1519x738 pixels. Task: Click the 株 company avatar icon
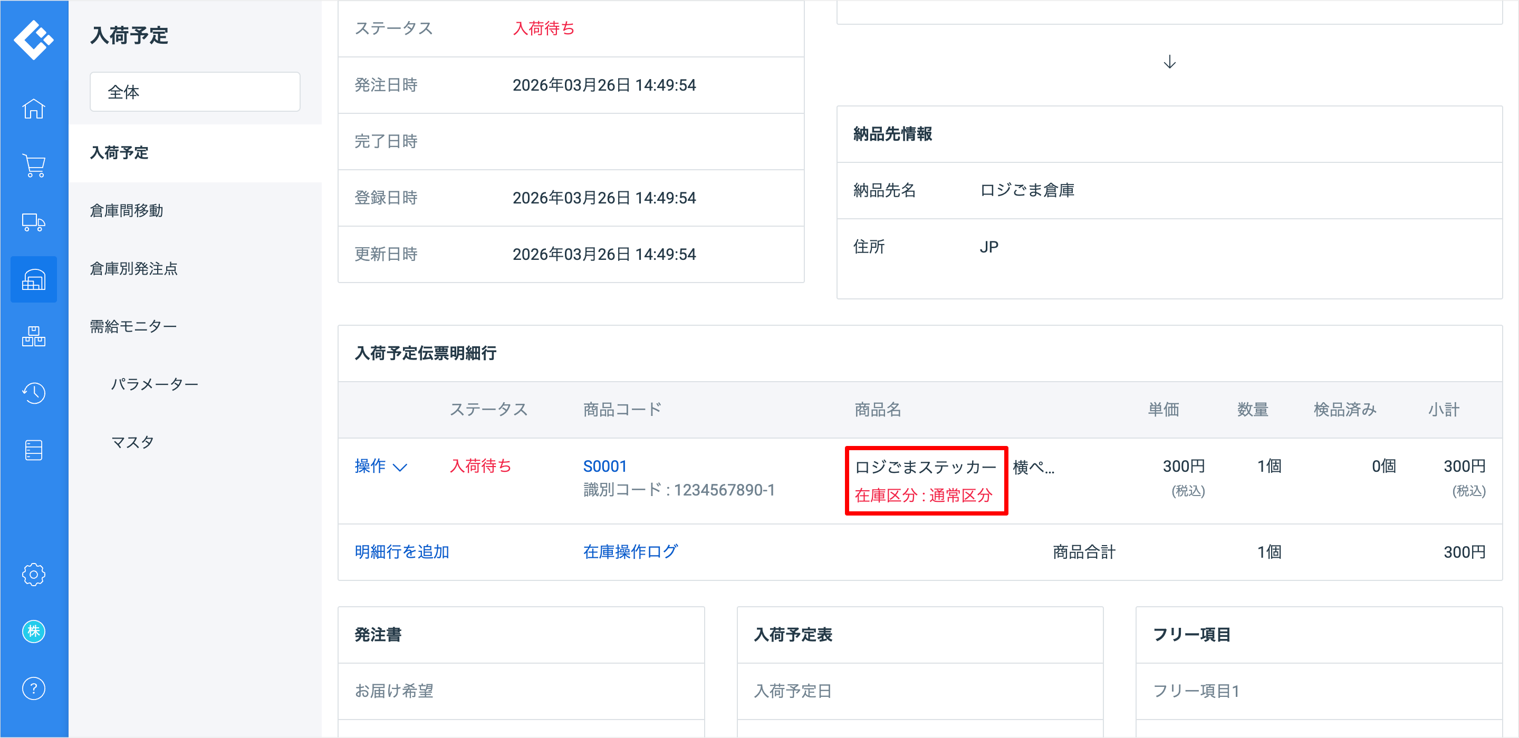(34, 632)
